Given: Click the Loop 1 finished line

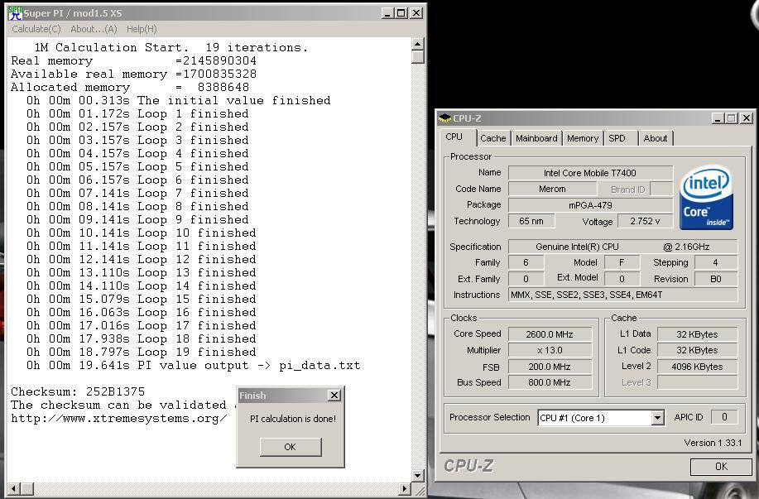Looking at the screenshot, I should [138, 113].
